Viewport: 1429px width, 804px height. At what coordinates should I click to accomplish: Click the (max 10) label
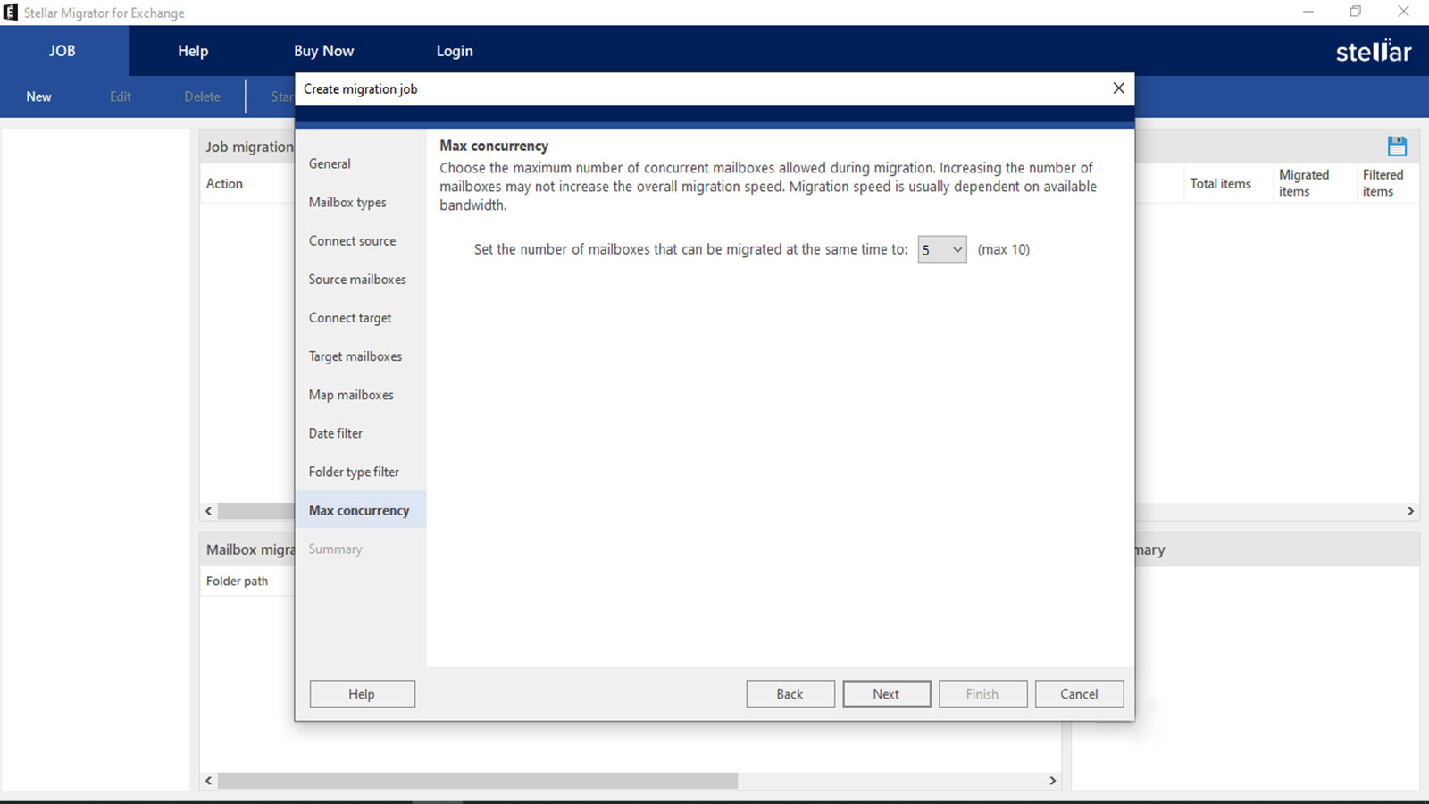1003,249
